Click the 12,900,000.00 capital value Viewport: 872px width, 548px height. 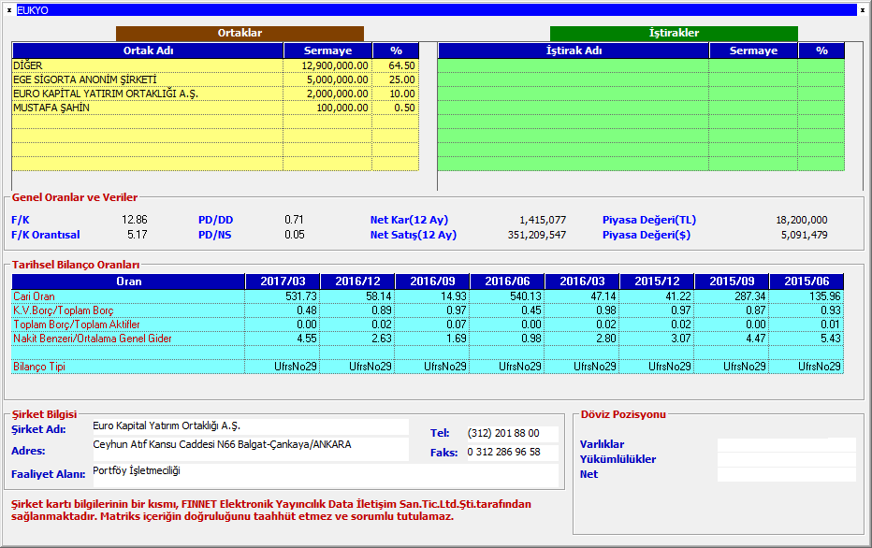tap(335, 65)
